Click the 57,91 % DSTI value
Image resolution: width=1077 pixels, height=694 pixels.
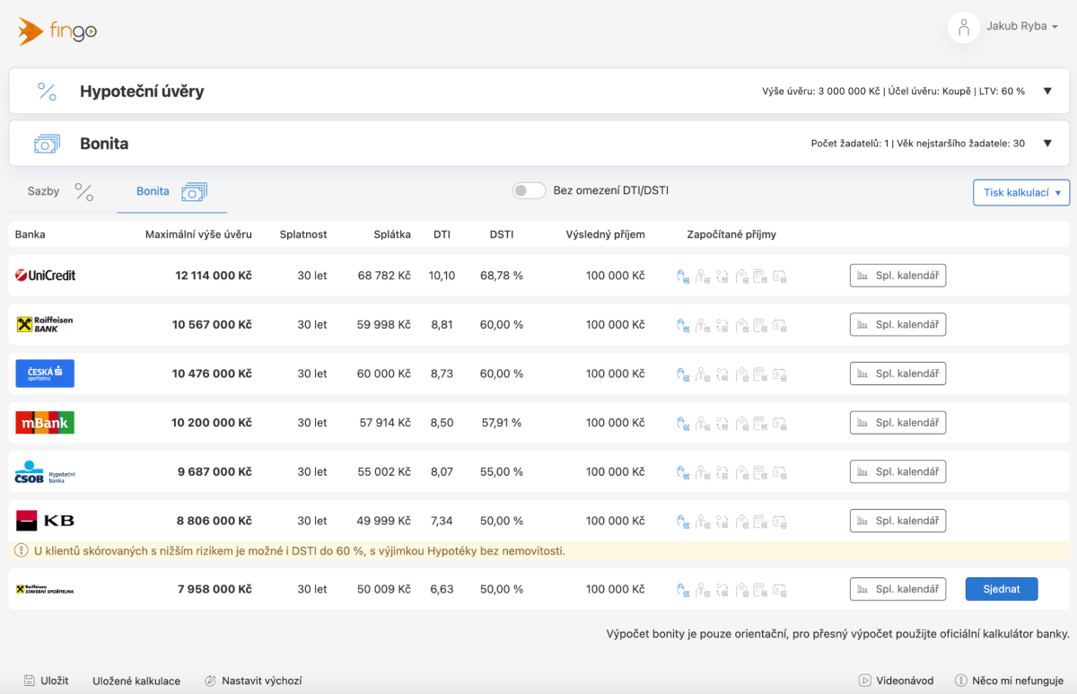[x=502, y=423]
